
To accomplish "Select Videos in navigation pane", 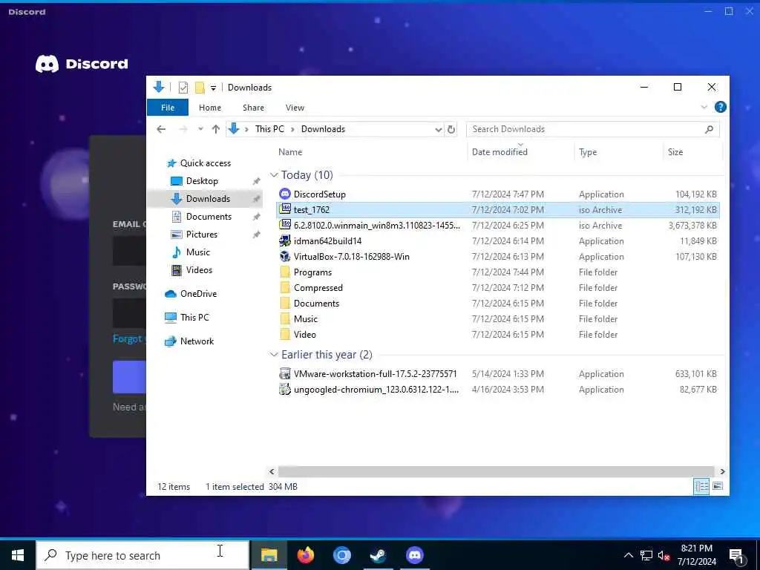I will pyautogui.click(x=199, y=270).
